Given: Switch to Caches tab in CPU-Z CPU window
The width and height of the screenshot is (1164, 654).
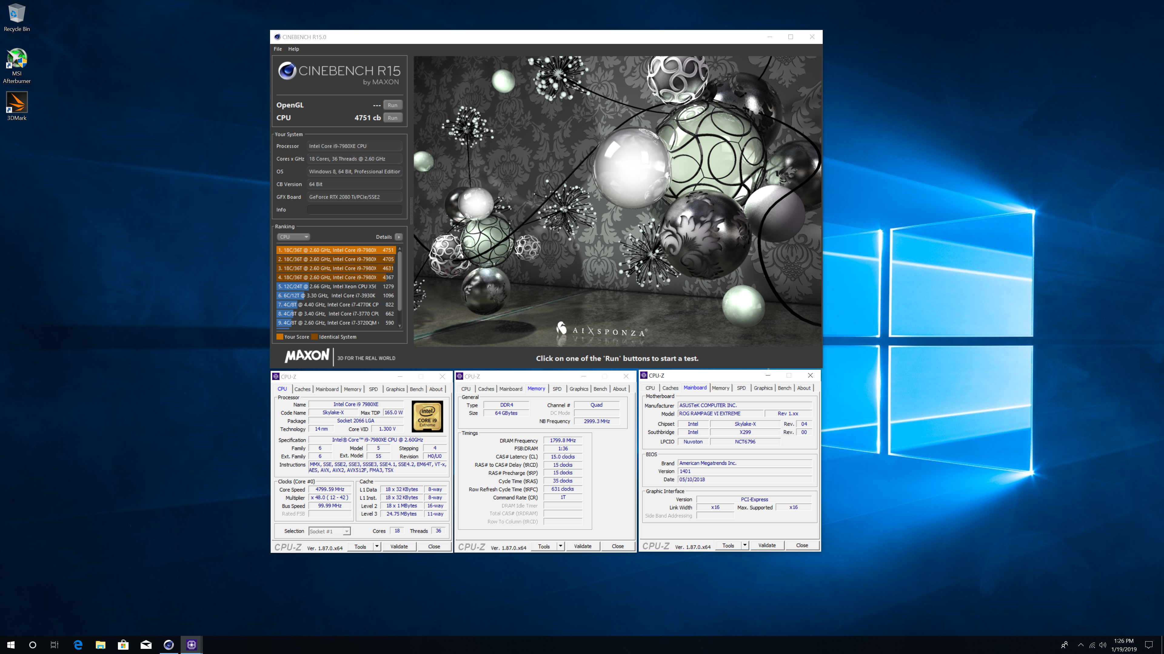Looking at the screenshot, I should (302, 389).
